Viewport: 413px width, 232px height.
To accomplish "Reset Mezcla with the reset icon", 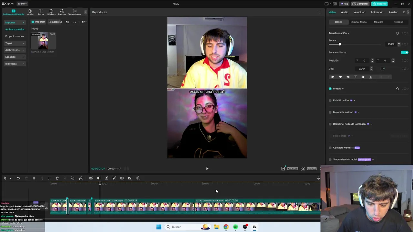I will tap(398, 89).
